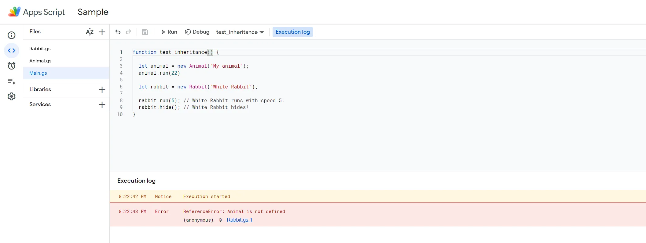
Task: Click the Apps Script product name
Action: coord(44,12)
